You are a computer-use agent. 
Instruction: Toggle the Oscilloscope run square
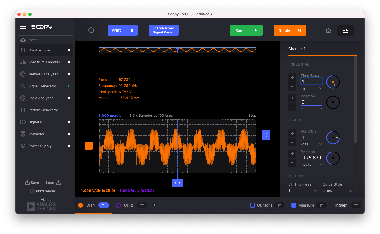click(69, 50)
